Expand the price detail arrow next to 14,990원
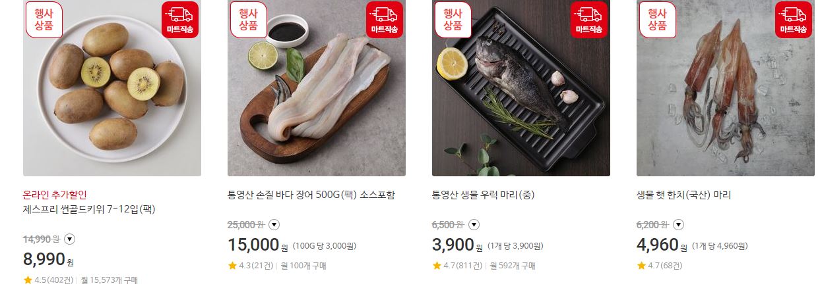Viewport: 820px width, 294px height. pos(70,239)
